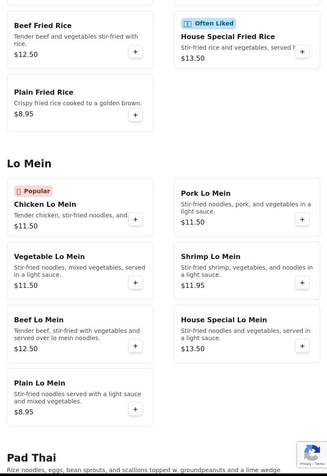This screenshot has height=476, width=327.
Task: Click plus button for Plain Lo Mein
Action: [x=135, y=409]
